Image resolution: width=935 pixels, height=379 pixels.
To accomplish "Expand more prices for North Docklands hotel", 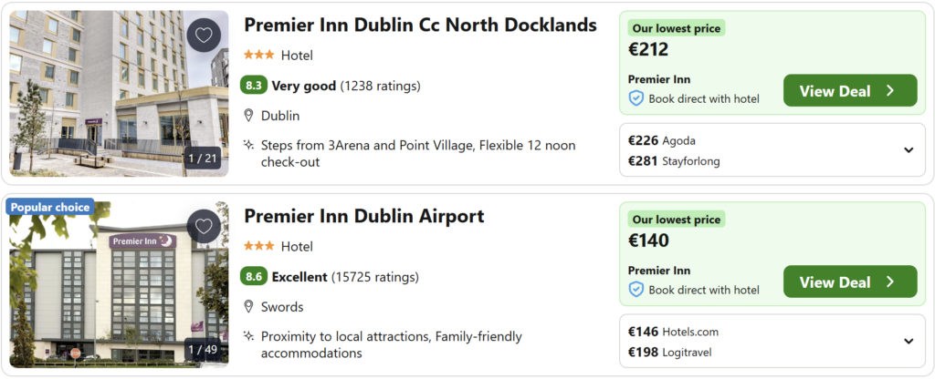I will pos(909,150).
